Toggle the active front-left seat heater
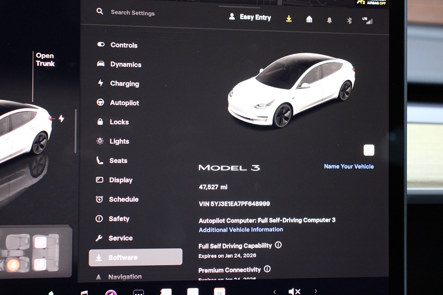 click(x=14, y=265)
